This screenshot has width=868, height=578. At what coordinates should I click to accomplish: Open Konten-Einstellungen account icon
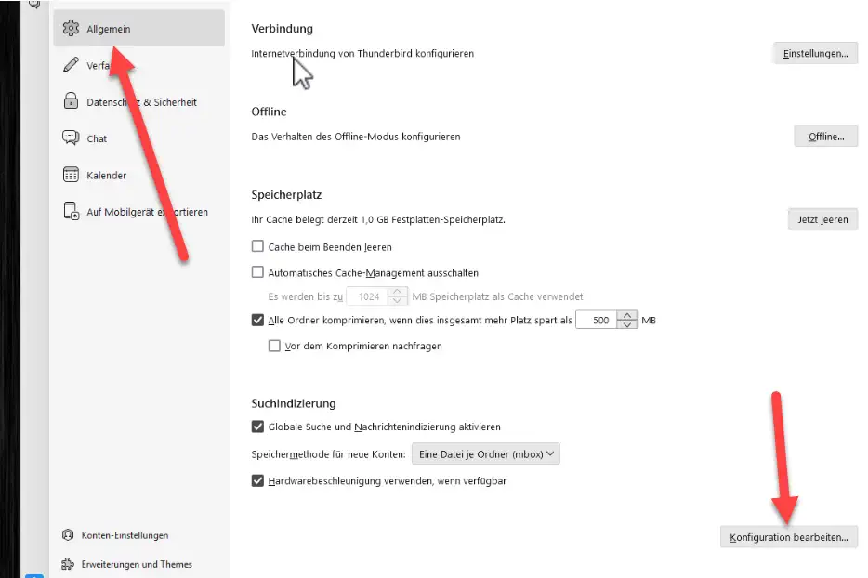point(68,535)
